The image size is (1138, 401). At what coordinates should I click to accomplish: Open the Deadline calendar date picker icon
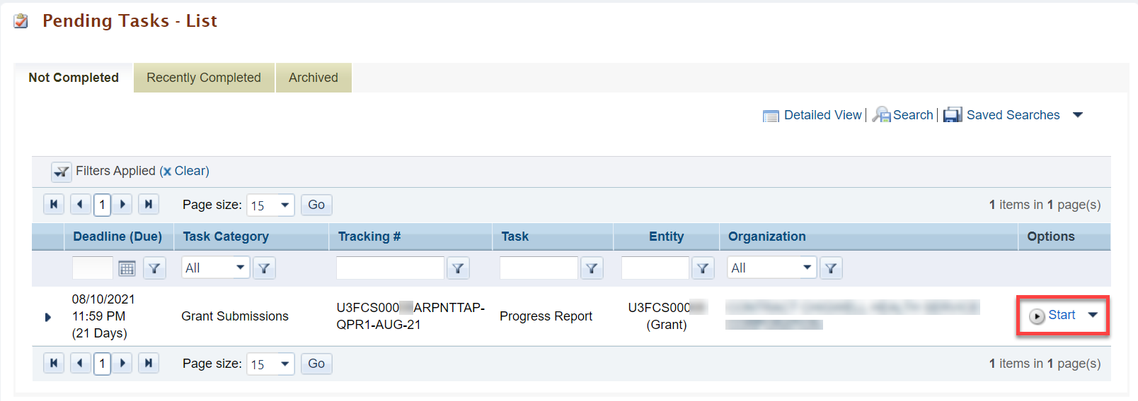pos(127,268)
